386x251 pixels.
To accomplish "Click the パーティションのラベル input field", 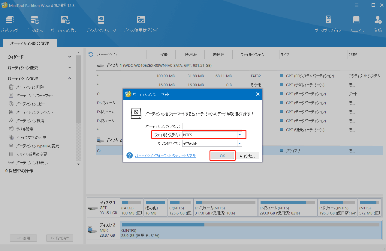I will tap(212, 126).
